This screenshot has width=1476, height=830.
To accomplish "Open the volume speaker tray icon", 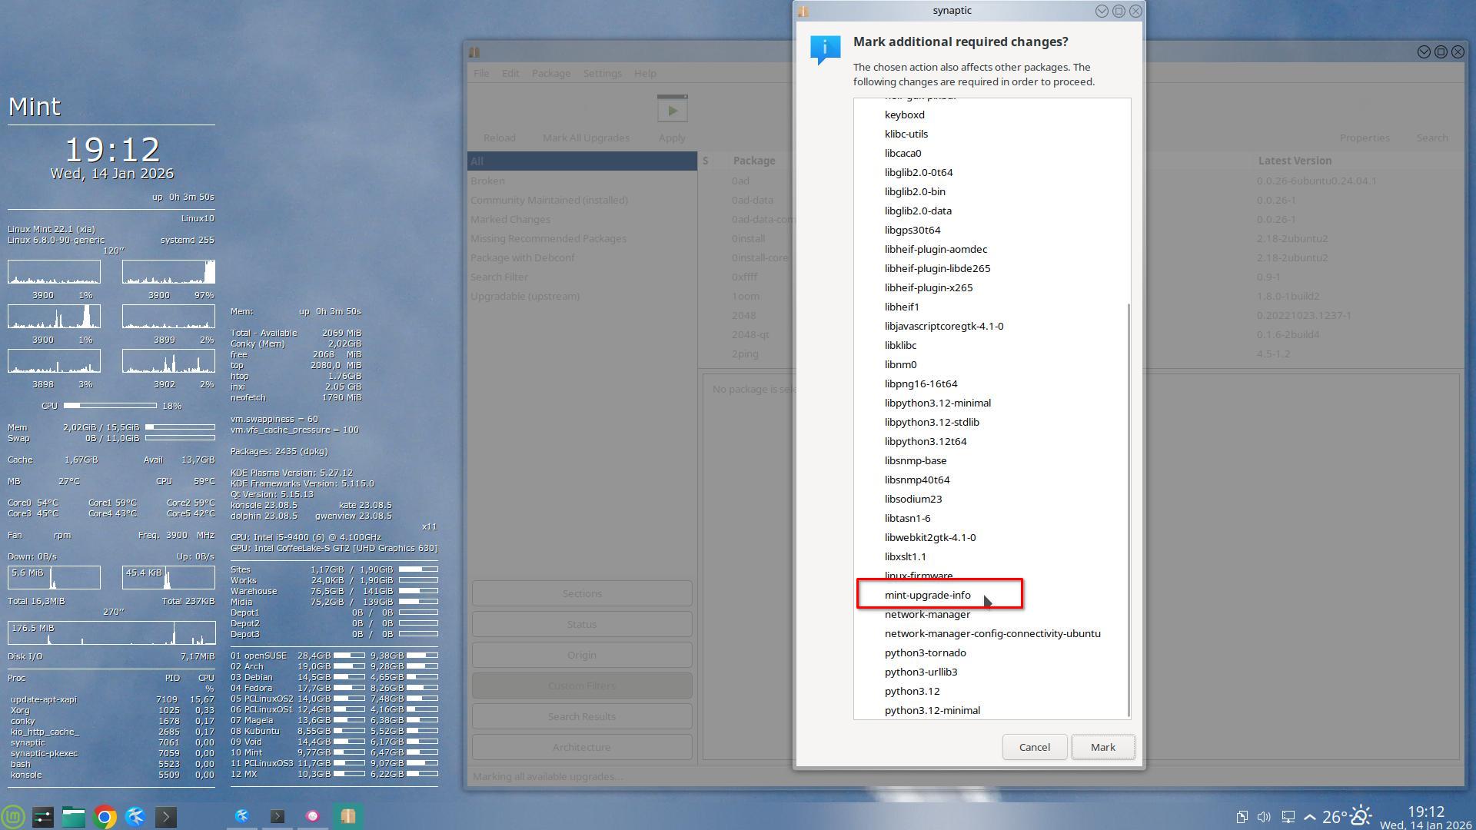I will [x=1264, y=817].
